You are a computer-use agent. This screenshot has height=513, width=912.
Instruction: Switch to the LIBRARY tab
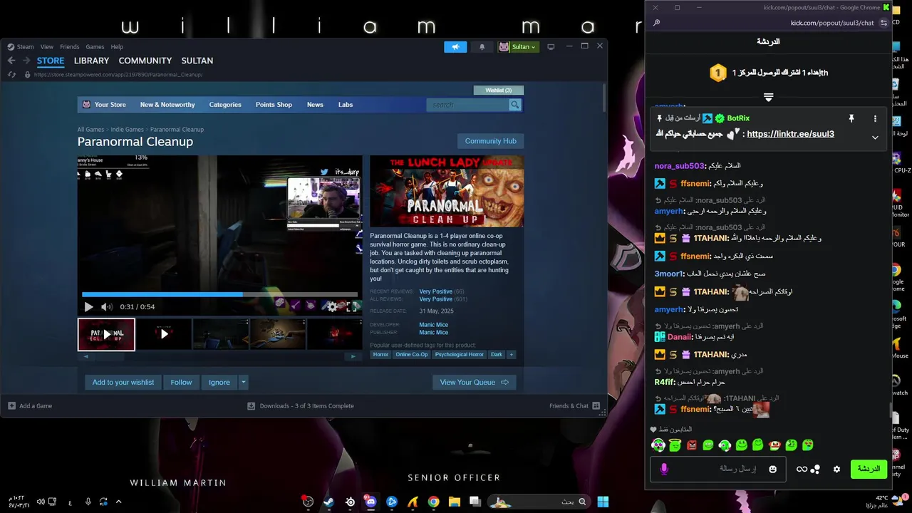[91, 61]
